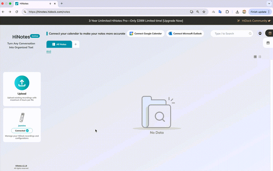273x171 pixels.
Task: Go back to the previous page
Action: [x=3, y=12]
